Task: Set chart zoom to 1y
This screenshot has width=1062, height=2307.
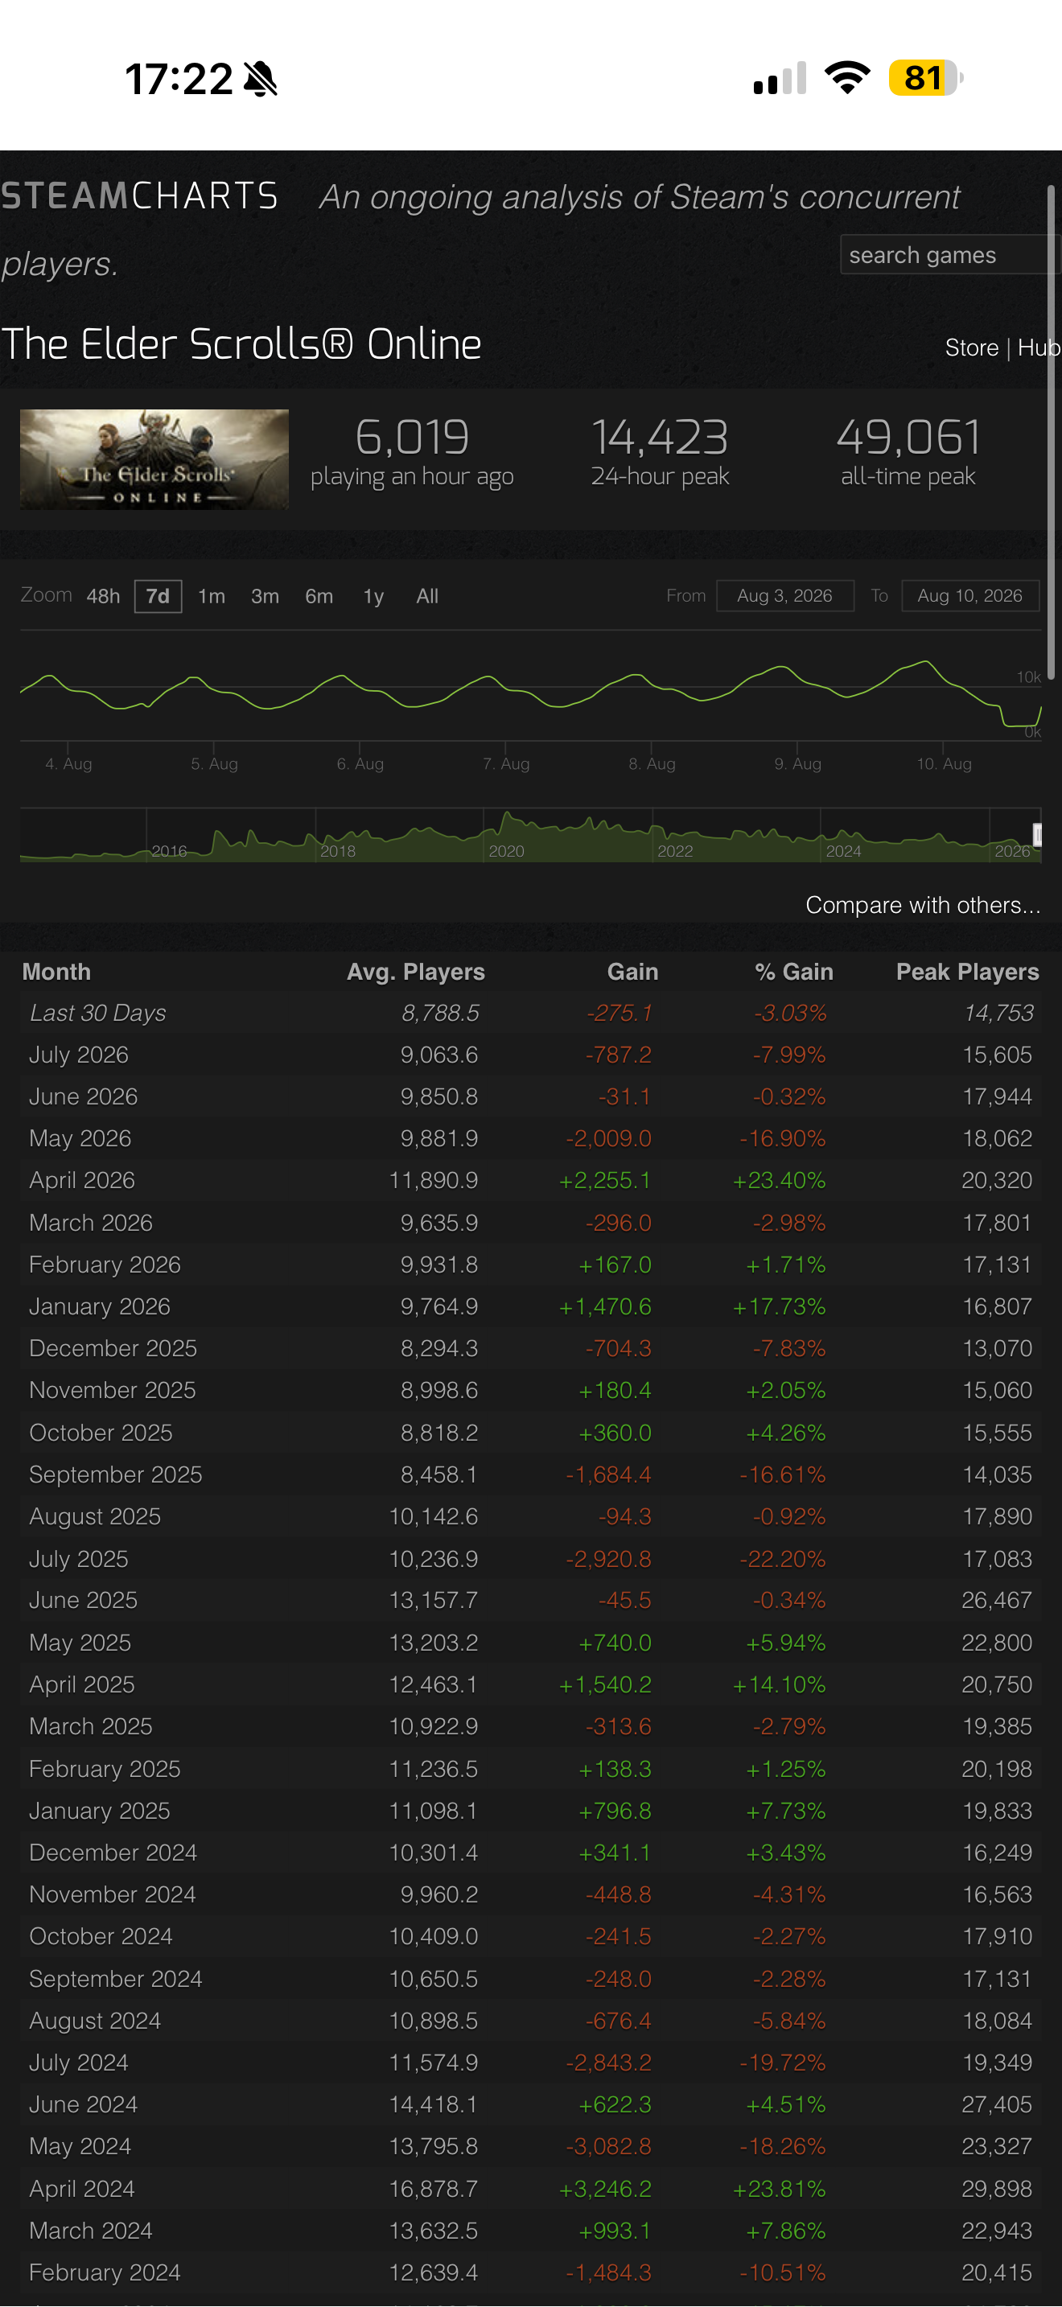Action: pyautogui.click(x=373, y=596)
